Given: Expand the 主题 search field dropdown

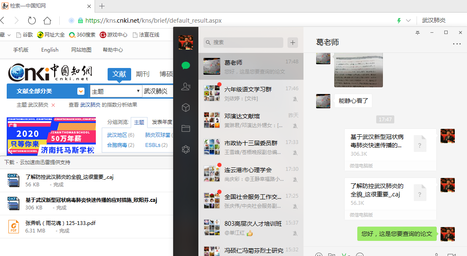Looking at the screenshot, I should tap(138, 91).
